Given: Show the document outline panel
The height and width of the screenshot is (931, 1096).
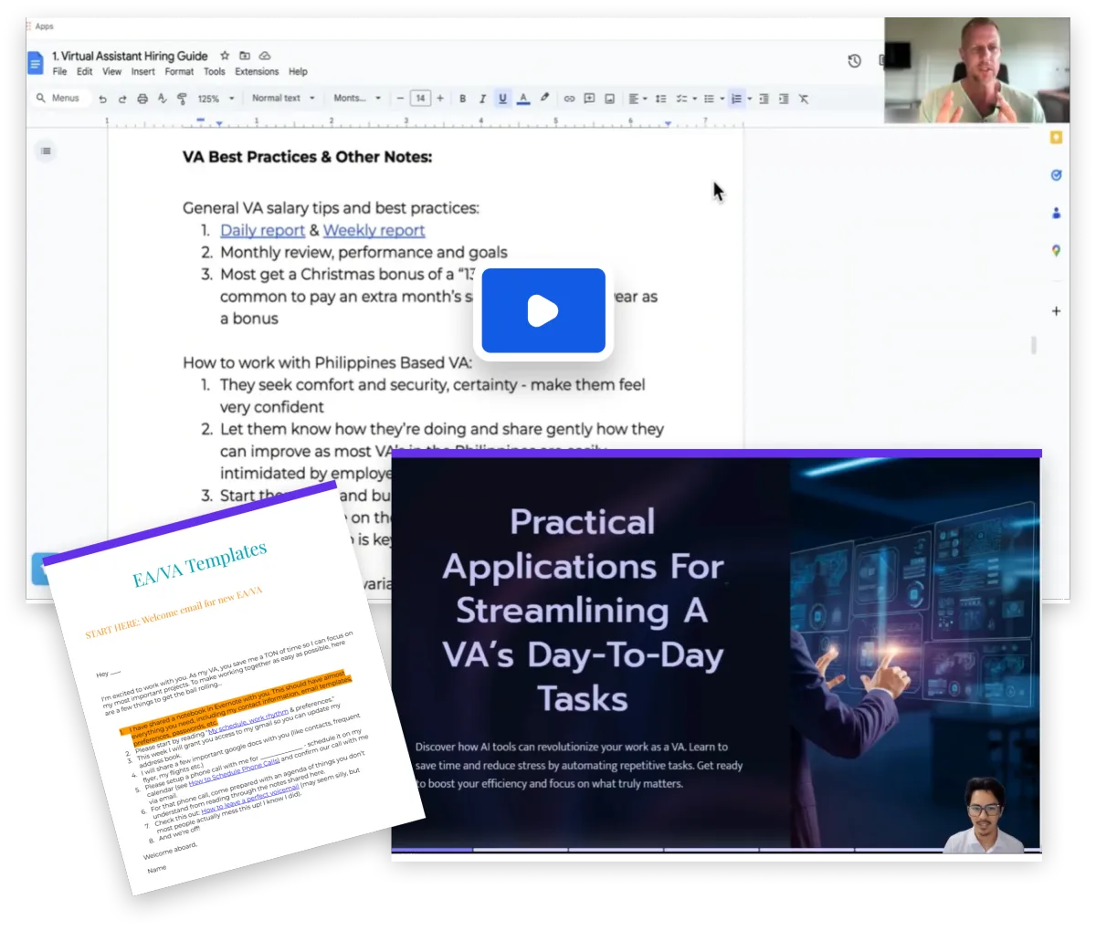Looking at the screenshot, I should (46, 151).
